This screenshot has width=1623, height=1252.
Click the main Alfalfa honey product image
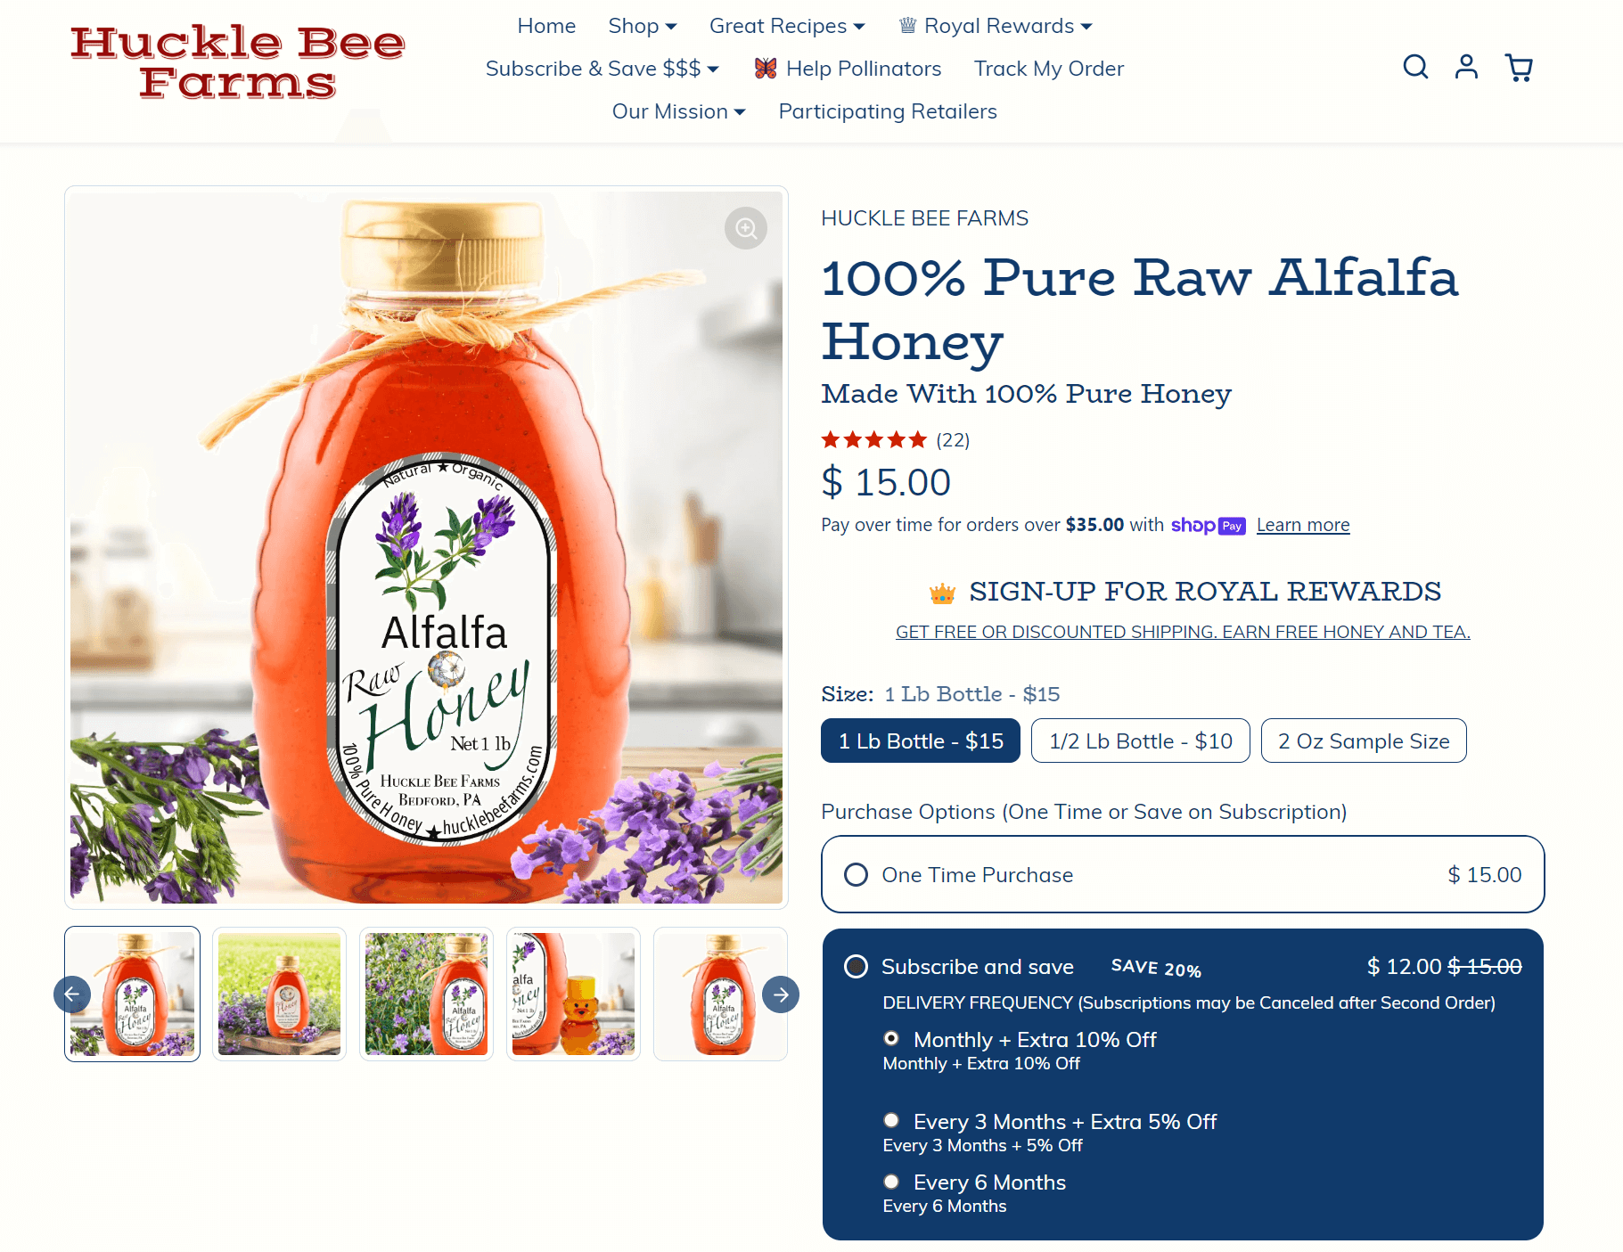click(426, 547)
